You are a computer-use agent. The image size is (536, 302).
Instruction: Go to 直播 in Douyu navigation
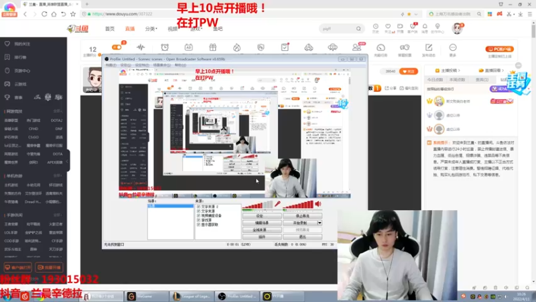[x=130, y=29]
